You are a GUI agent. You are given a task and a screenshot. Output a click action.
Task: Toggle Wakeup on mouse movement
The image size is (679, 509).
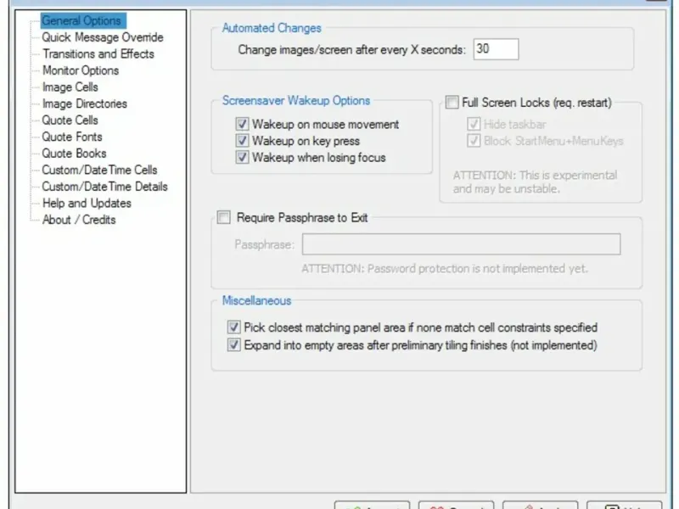click(x=242, y=124)
